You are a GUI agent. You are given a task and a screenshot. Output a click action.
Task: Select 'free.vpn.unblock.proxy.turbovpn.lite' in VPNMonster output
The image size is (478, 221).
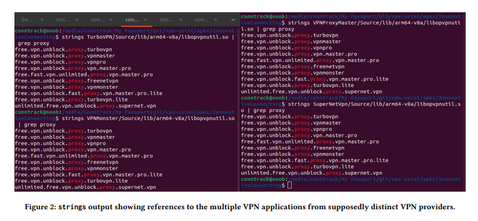tap(71, 180)
